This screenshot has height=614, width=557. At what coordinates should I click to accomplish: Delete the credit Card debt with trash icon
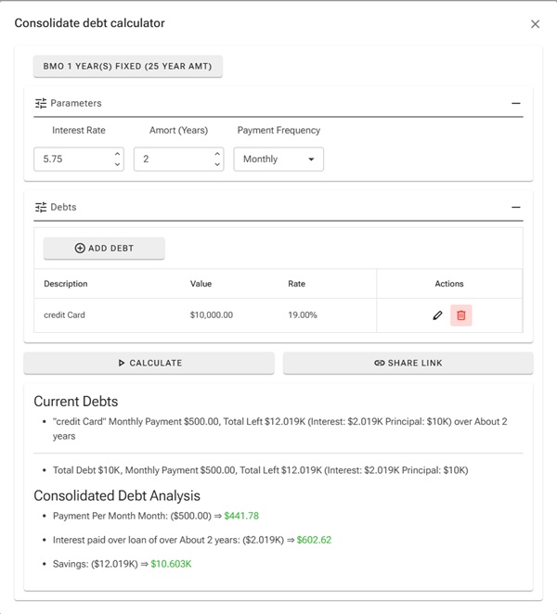[461, 315]
